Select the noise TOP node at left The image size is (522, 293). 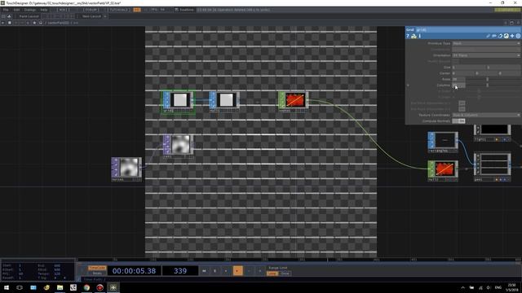coord(126,169)
